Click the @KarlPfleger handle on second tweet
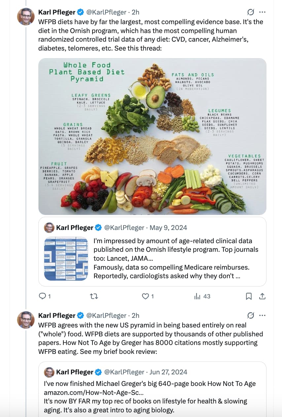 pos(106,316)
